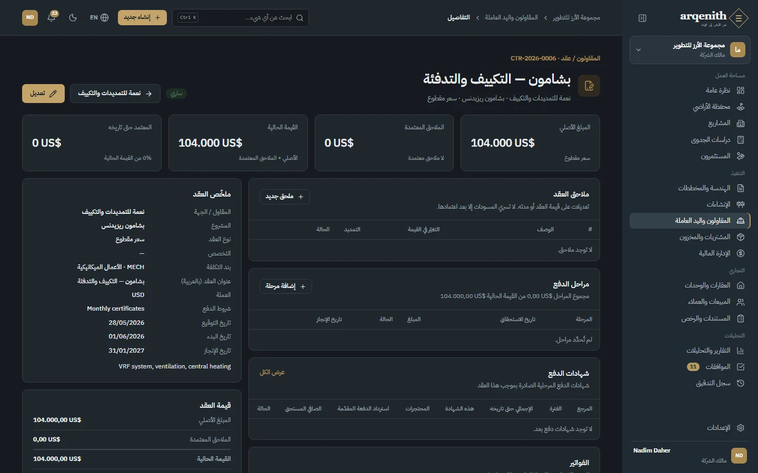
Task: Open ND user avatar in top bar
Action: click(30, 17)
